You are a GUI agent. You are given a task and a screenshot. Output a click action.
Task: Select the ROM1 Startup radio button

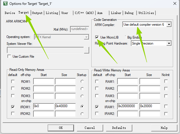82,81
